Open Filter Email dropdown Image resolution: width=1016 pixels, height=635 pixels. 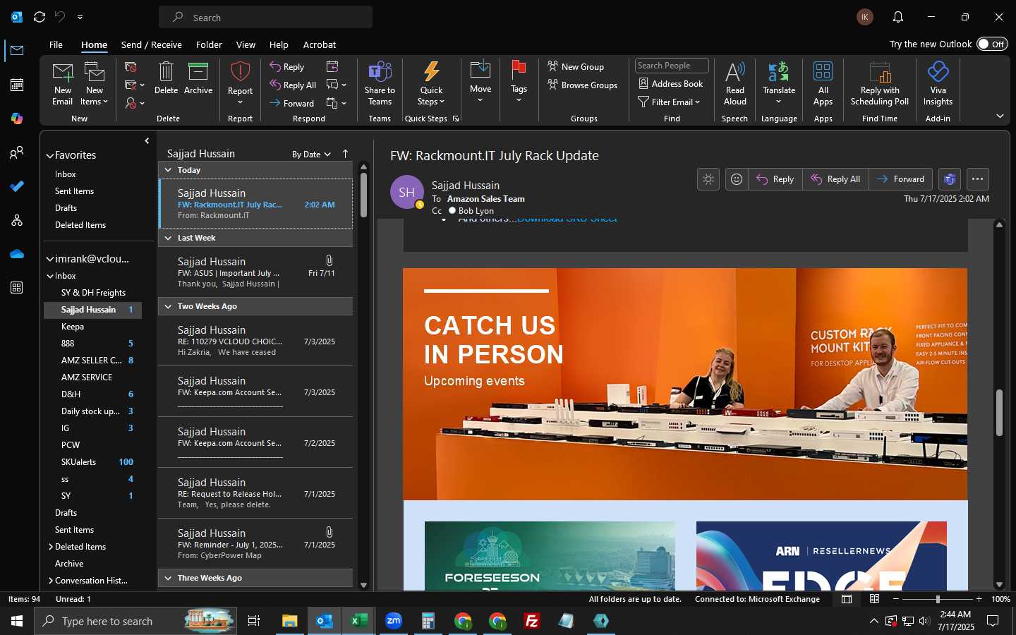(669, 102)
